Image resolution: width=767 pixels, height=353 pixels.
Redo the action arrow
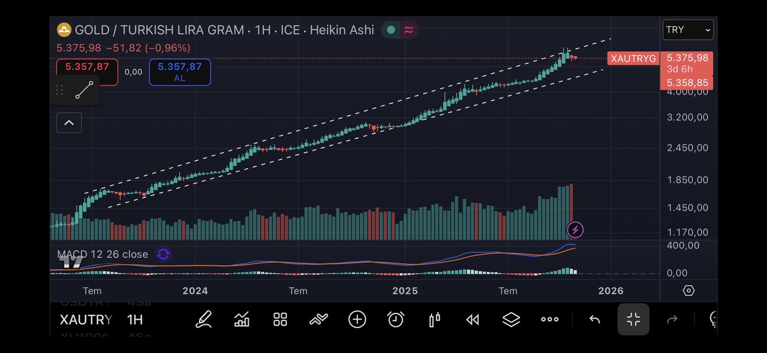pyautogui.click(x=672, y=319)
